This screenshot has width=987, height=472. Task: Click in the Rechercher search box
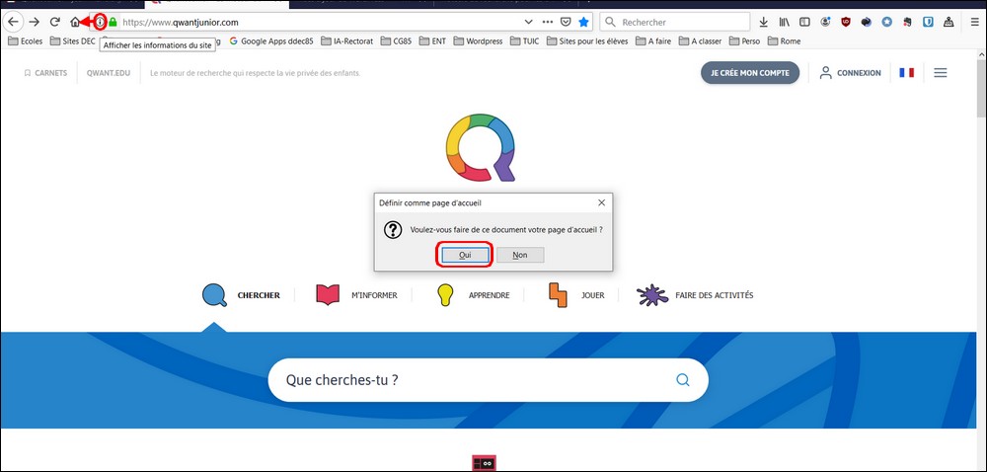click(x=675, y=22)
